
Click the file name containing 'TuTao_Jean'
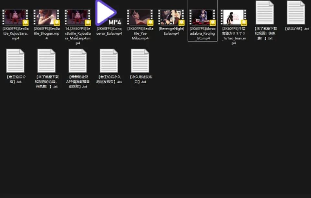[x=234, y=36]
